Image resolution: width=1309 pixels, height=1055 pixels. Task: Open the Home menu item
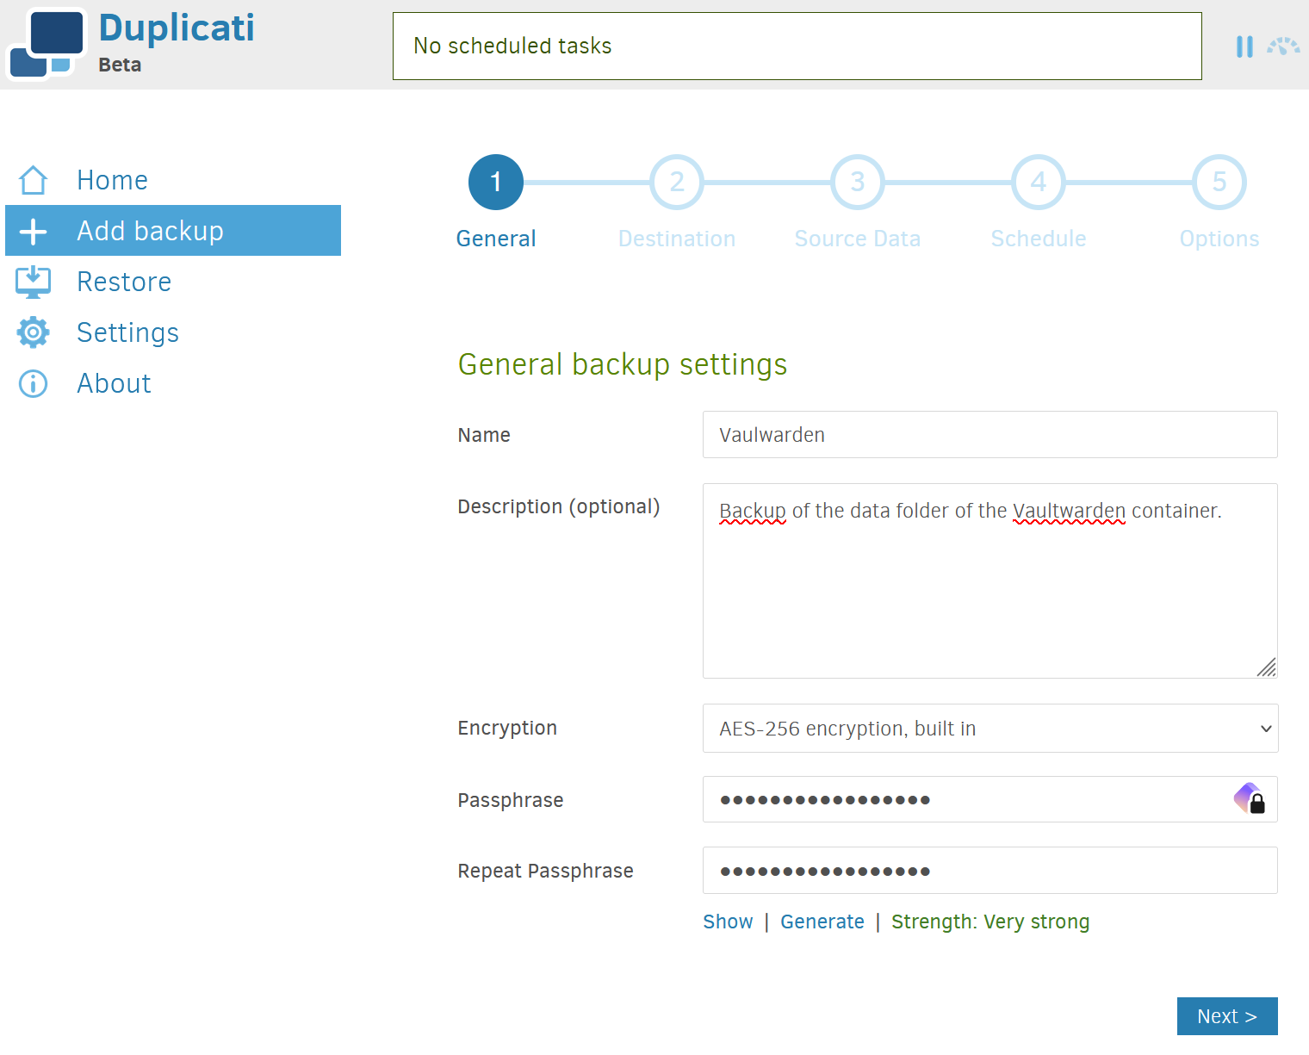coord(173,180)
